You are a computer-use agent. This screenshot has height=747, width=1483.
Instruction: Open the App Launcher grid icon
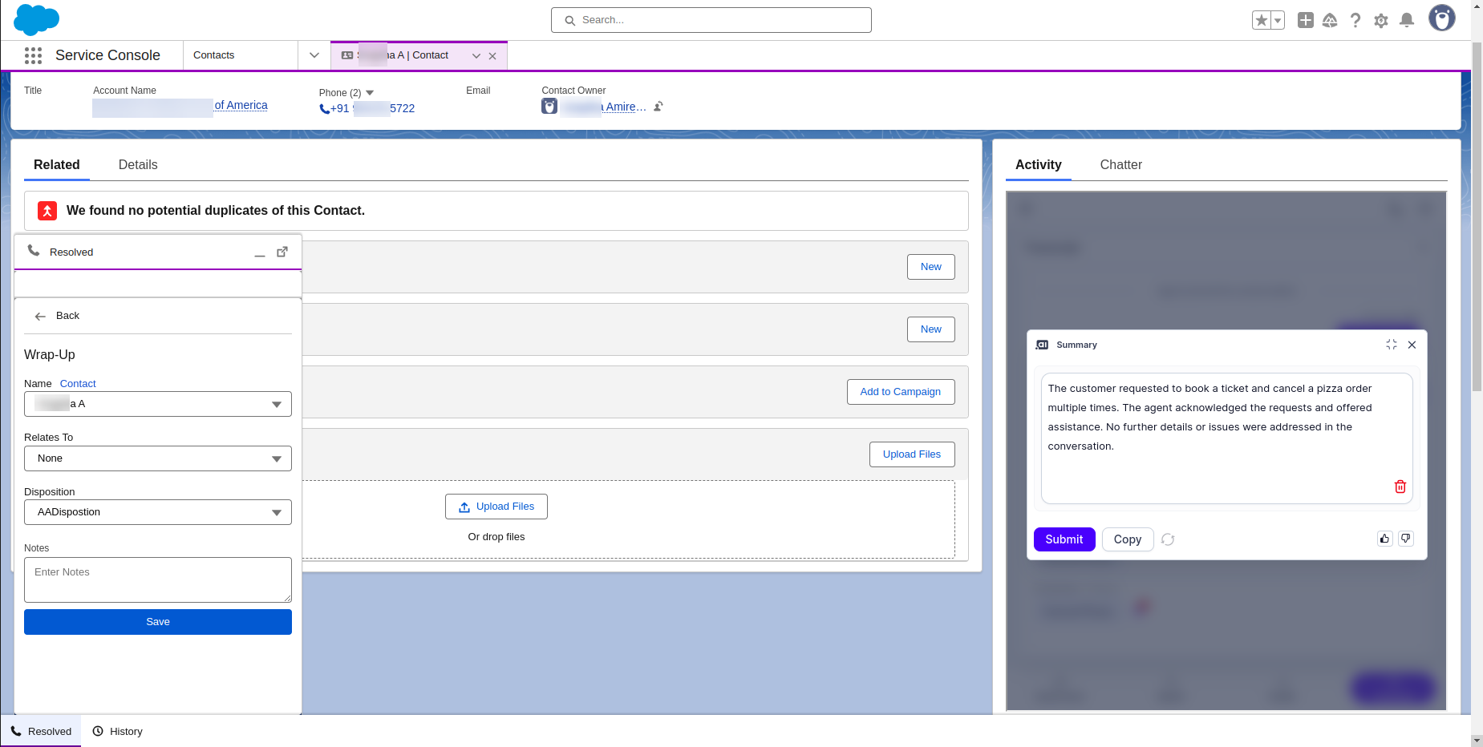point(33,55)
